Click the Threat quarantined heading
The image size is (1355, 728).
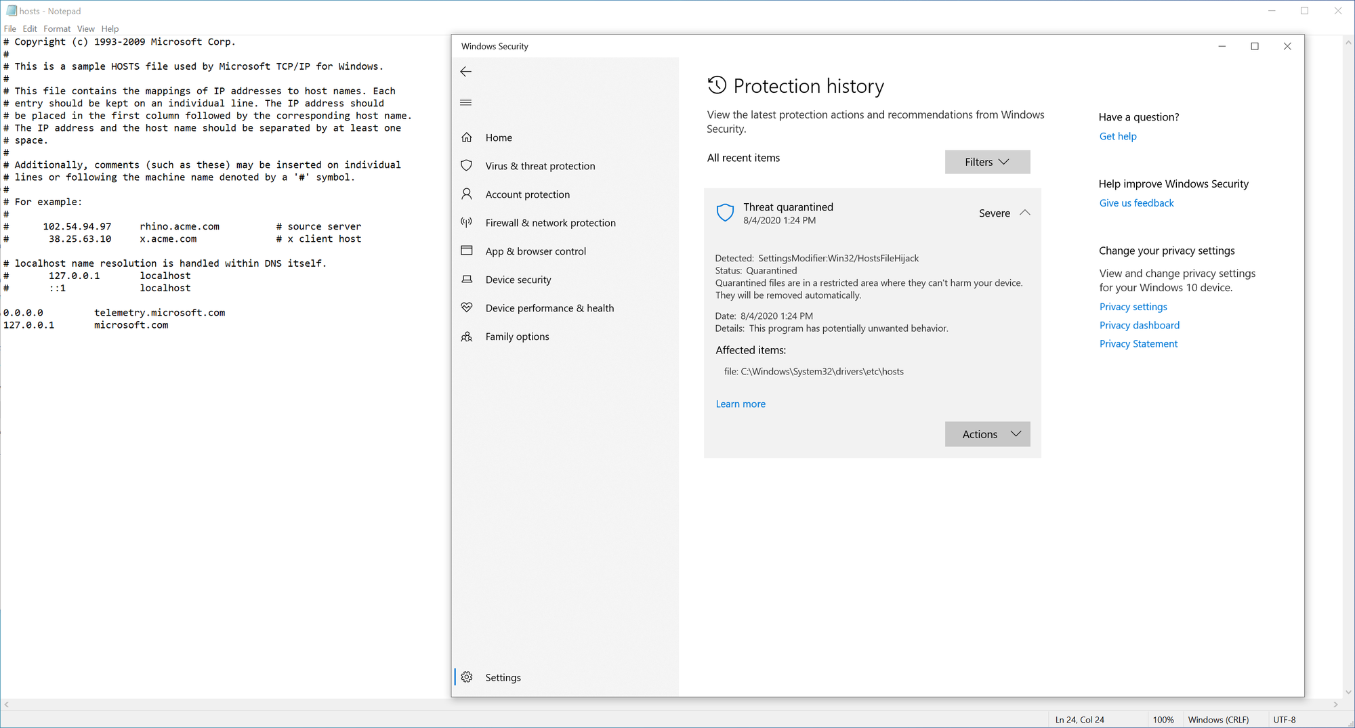788,207
